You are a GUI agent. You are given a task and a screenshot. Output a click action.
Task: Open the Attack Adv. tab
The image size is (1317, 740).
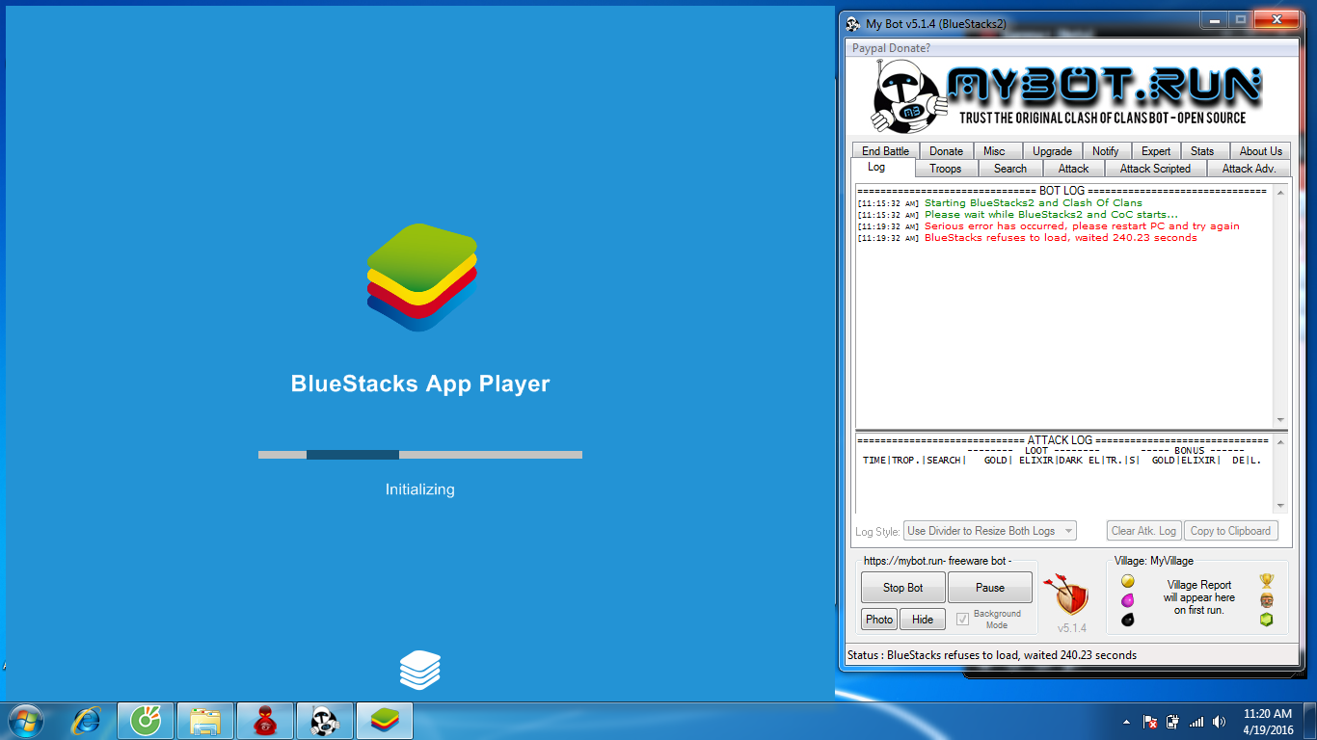pos(1249,169)
